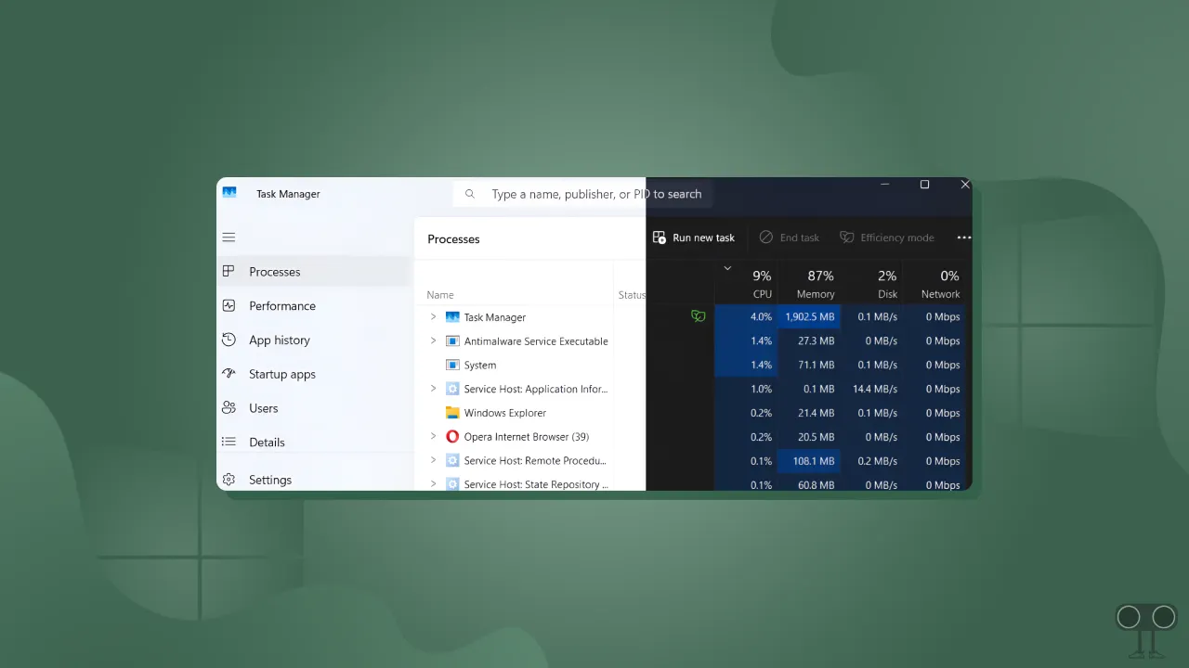Expand the Antimalware Service Executable row
This screenshot has height=668, width=1189.
[433, 340]
